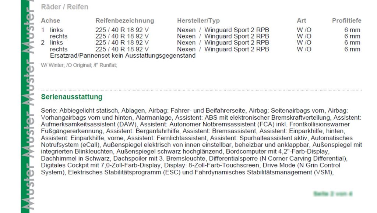Click the "W /O" type in first tire row
377x213 pixels.
click(304, 30)
